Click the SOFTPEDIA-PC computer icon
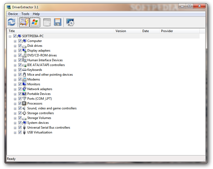Image resolution: width=213 pixels, height=169 pixels. pyautogui.click(x=19, y=36)
